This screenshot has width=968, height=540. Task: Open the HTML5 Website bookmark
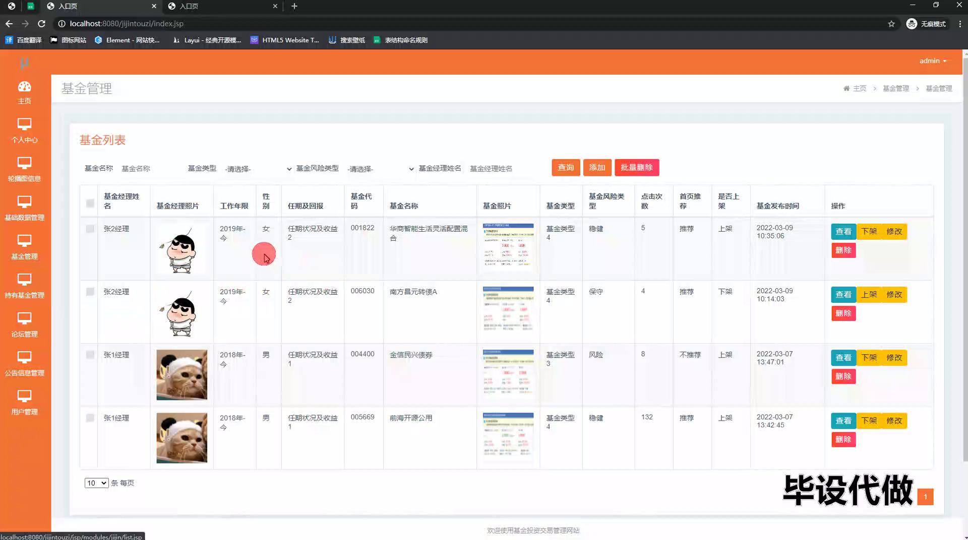tap(285, 40)
